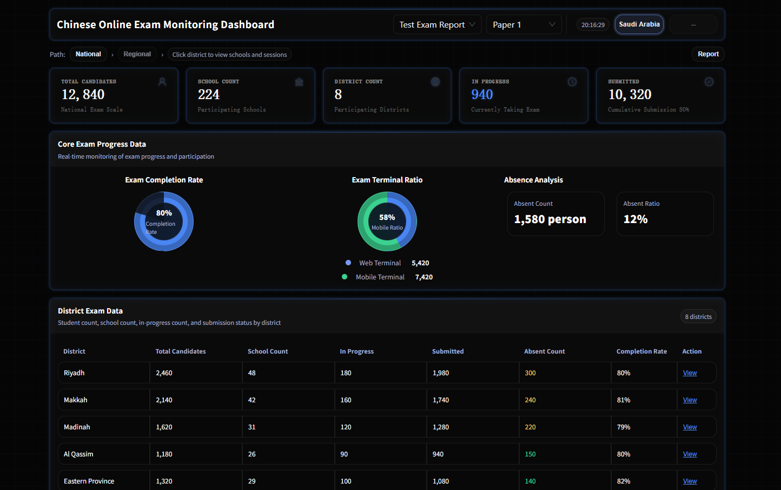Click the Saudi Arabia button
Screen dimensions: 781x490
tap(639, 24)
